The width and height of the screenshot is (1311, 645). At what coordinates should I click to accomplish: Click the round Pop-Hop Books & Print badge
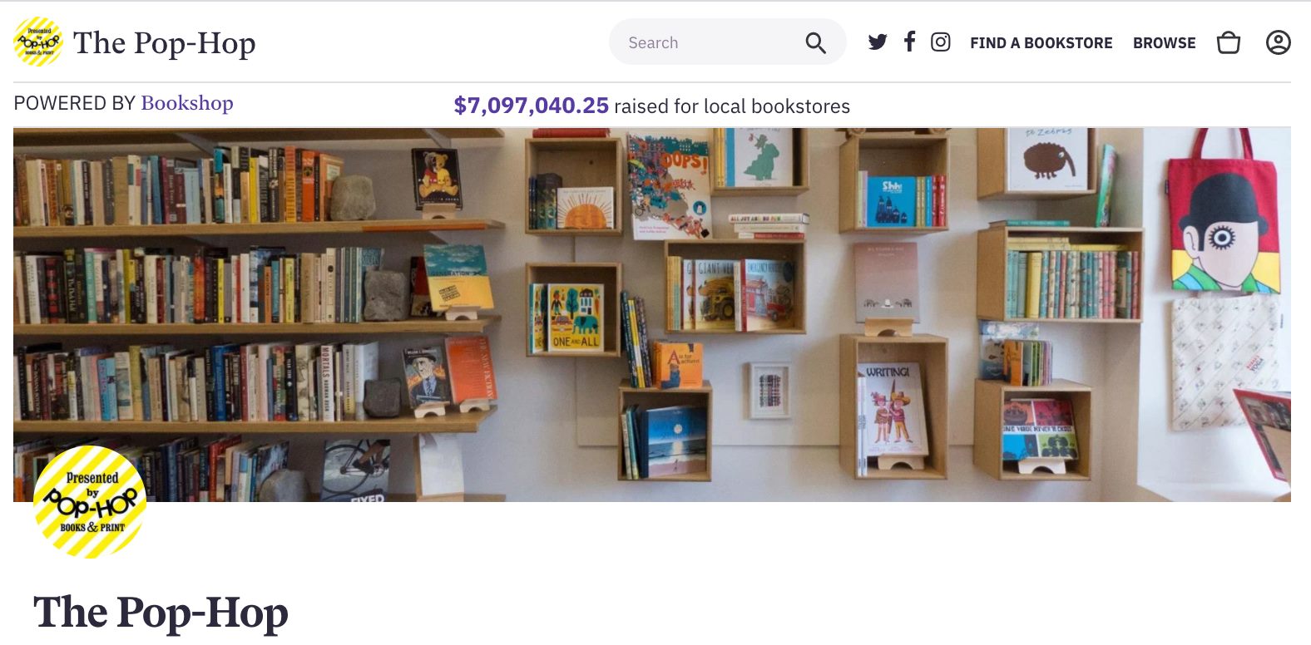coord(90,502)
